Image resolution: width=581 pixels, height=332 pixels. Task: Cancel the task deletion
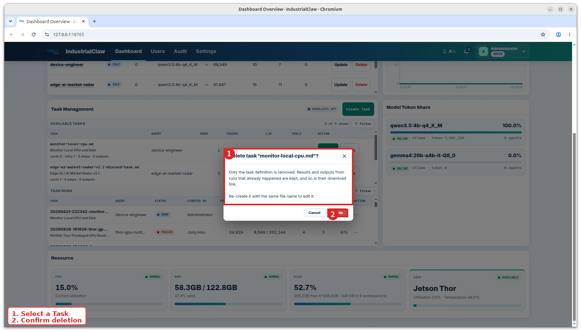pos(314,213)
